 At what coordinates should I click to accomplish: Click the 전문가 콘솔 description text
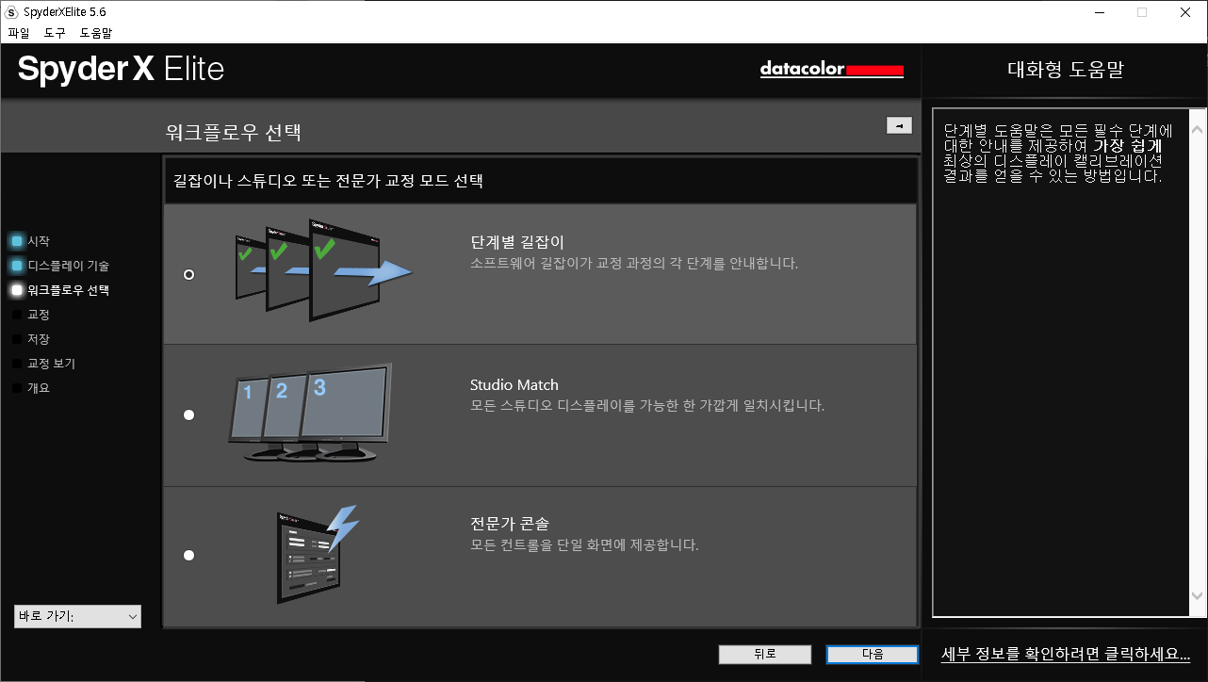tap(584, 545)
